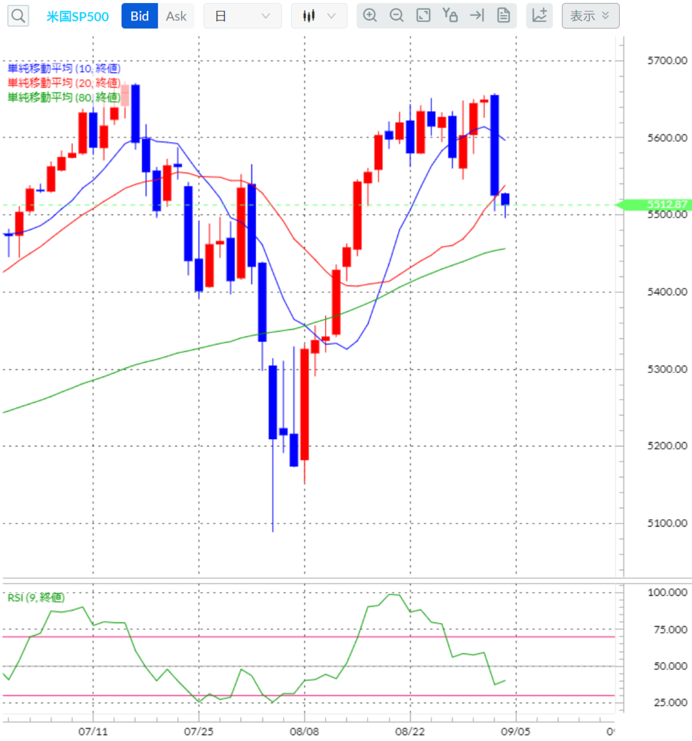Click the 5100.00 price axis label
The width and height of the screenshot is (692, 741).
[667, 523]
